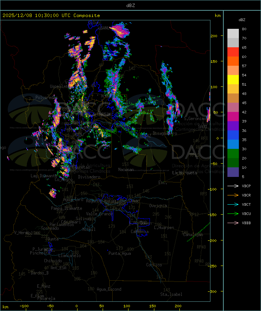This screenshot has height=311, width=261.
Task: Select the dark green 10-20 dBZ swatch
Action: pyautogui.click(x=233, y=163)
